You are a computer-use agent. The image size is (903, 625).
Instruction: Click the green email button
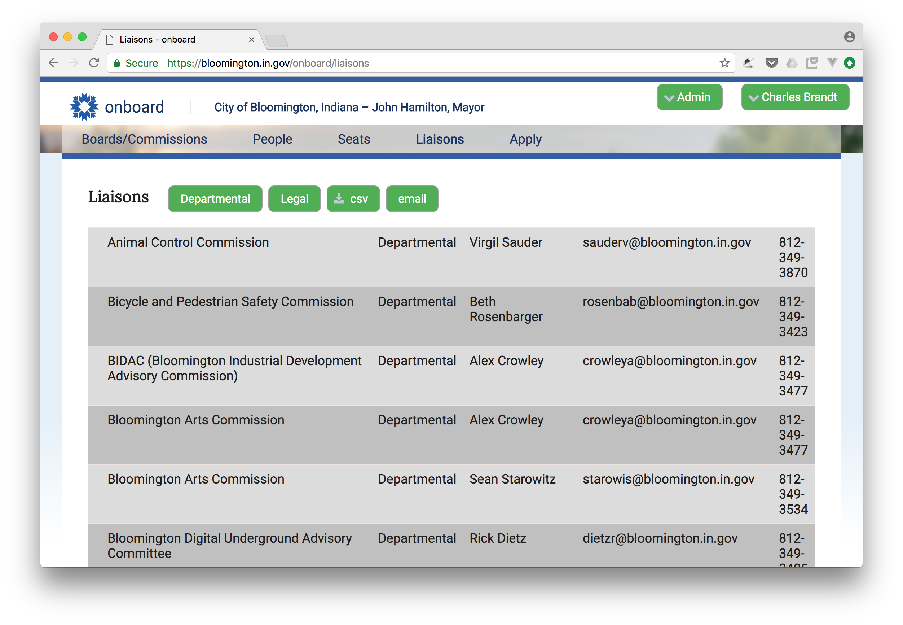[x=412, y=199]
